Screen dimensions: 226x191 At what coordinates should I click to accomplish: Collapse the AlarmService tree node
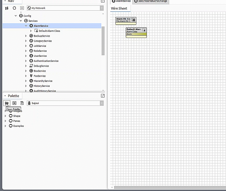click(x=26, y=26)
